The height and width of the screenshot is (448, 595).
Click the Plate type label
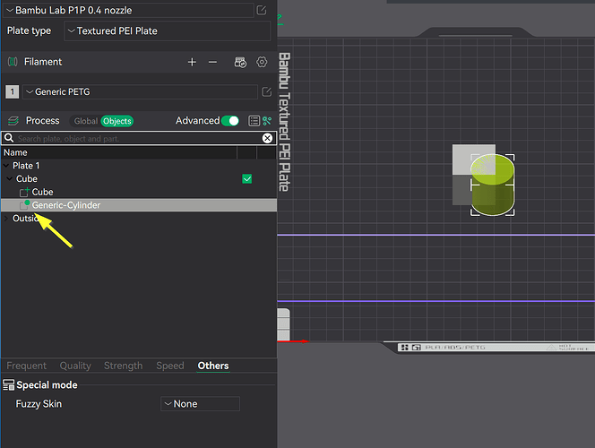29,30
